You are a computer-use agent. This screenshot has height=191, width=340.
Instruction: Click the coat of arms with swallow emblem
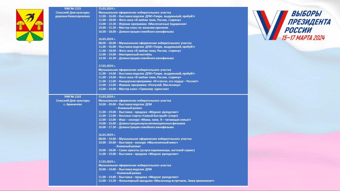(x=30, y=26)
